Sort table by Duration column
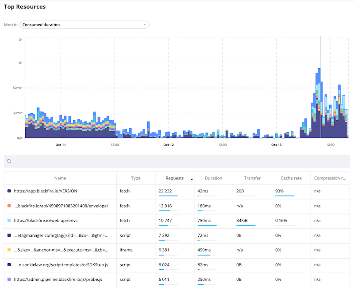 pyautogui.click(x=213, y=178)
